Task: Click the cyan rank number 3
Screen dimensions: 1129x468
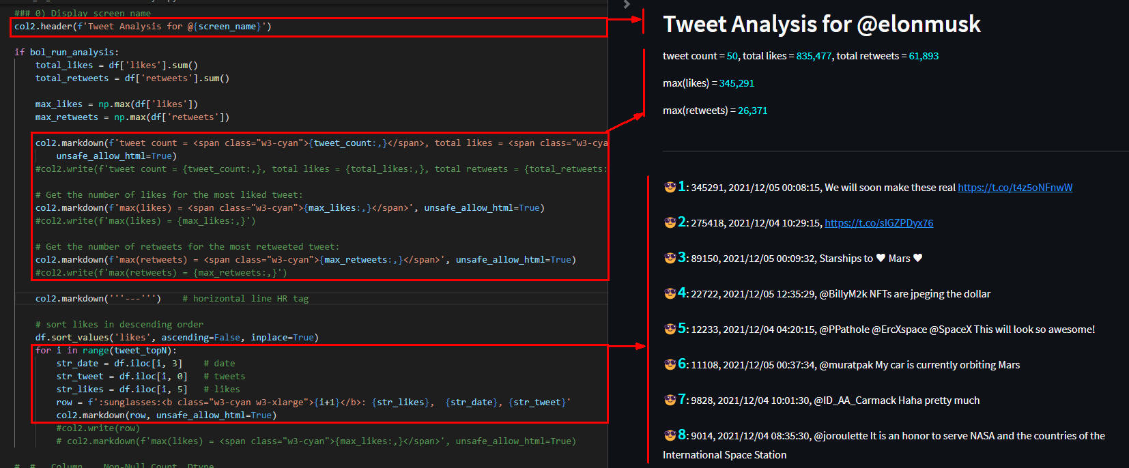Action: pyautogui.click(x=682, y=257)
